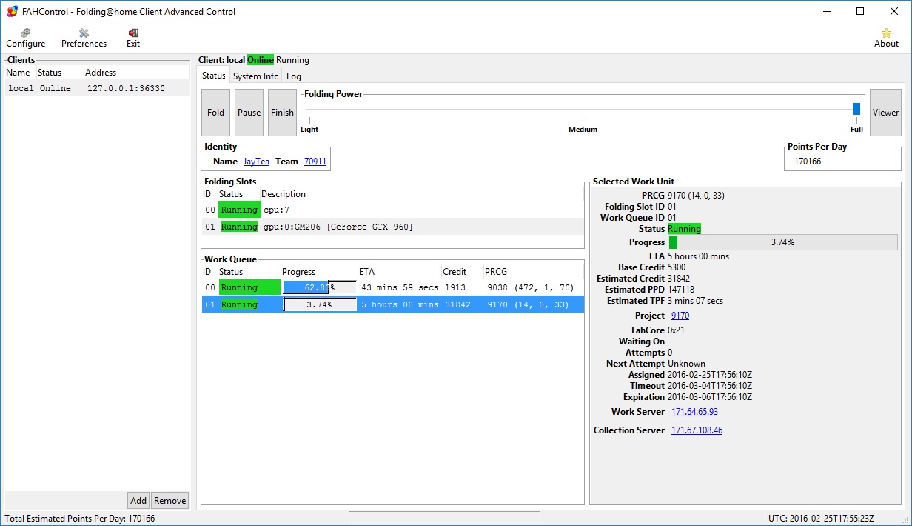Click the FAHControl title bar app icon
Image resolution: width=912 pixels, height=526 pixels.
[x=12, y=11]
